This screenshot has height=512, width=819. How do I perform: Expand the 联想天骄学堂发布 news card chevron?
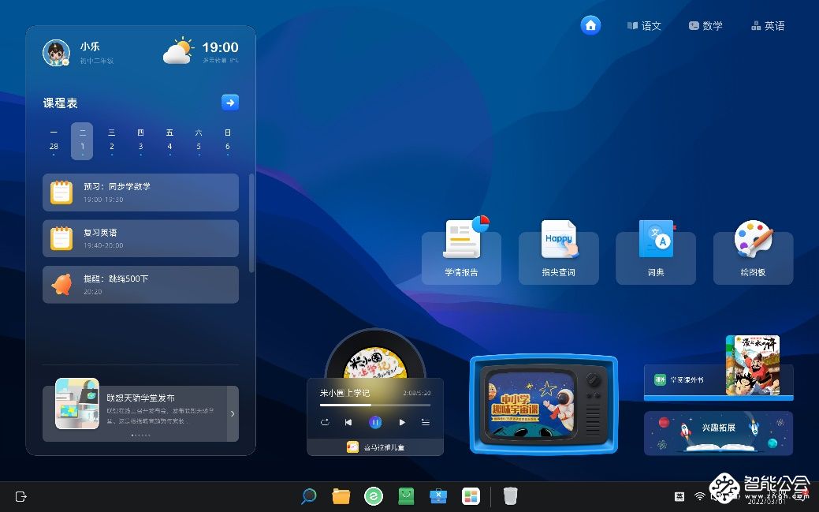coord(232,413)
